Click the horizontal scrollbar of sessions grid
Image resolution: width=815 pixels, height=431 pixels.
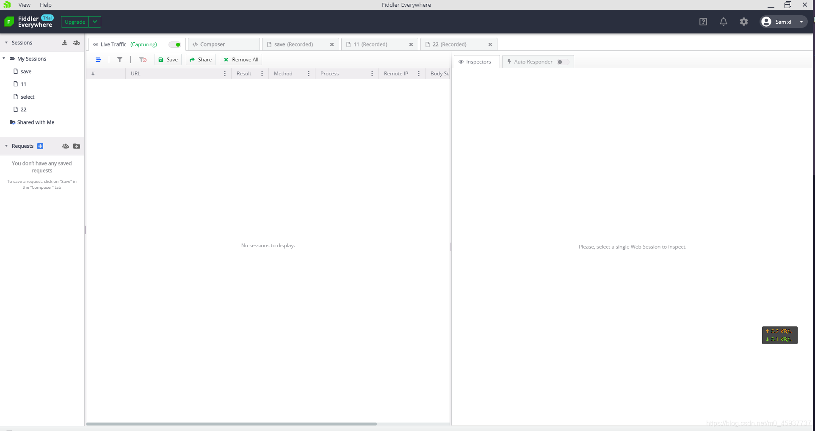point(232,424)
